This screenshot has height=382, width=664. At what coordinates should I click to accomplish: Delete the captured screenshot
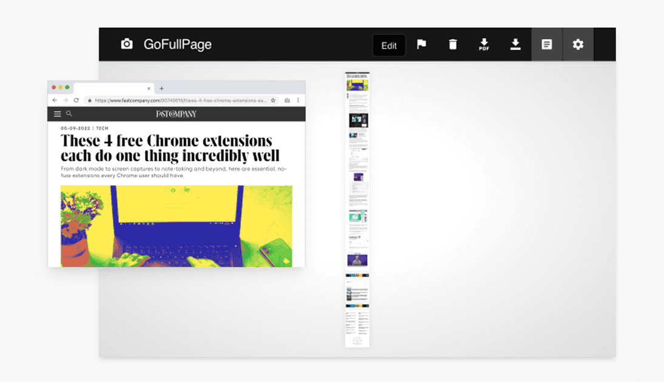coord(453,44)
